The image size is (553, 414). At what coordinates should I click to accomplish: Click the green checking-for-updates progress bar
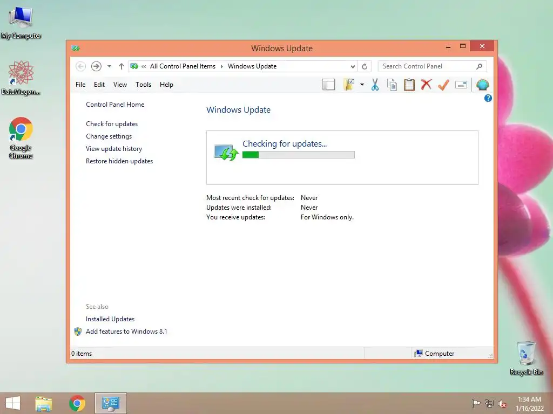tap(298, 155)
